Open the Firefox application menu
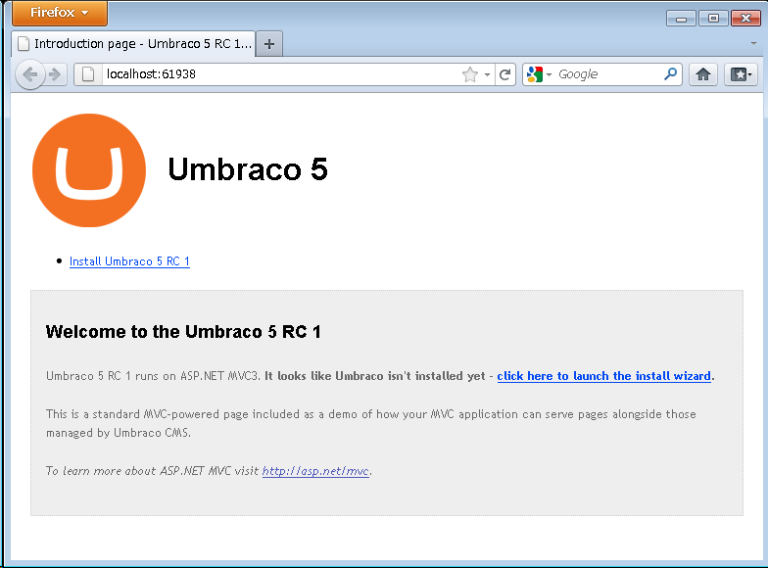 click(59, 12)
